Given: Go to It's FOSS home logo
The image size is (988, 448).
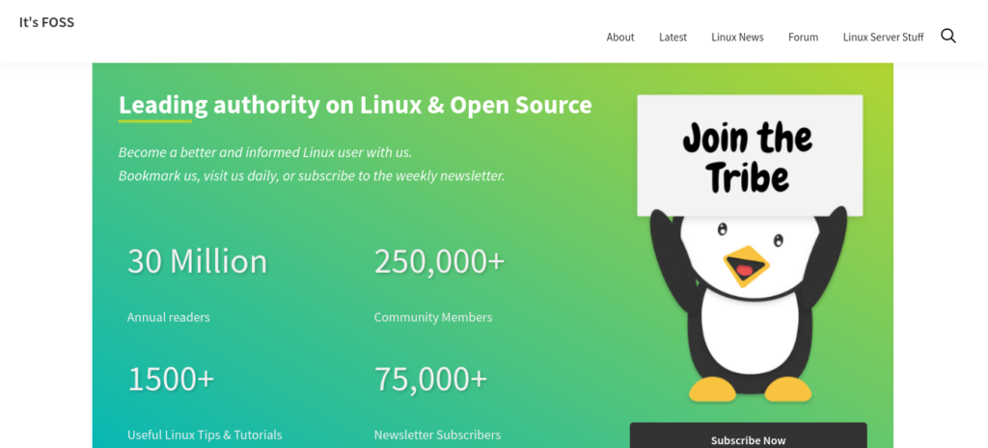Looking at the screenshot, I should pos(46,23).
